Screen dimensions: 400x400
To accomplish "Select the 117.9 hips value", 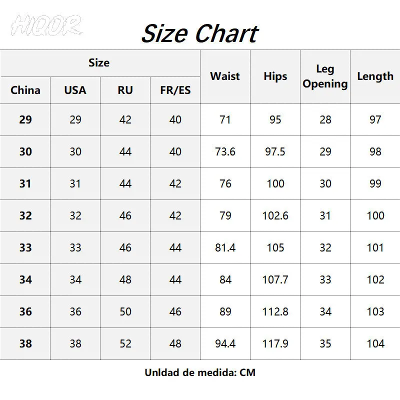I will coord(275,344).
